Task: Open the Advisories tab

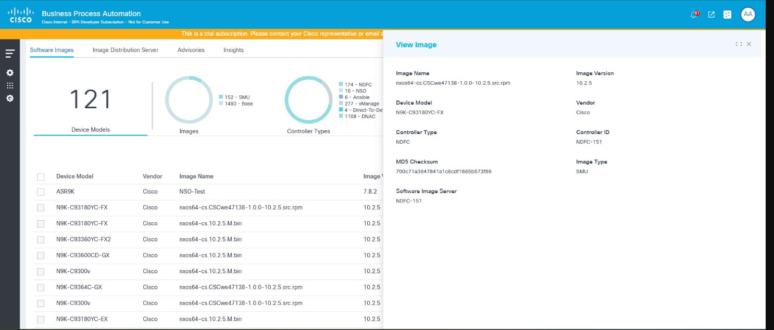Action: click(x=191, y=50)
